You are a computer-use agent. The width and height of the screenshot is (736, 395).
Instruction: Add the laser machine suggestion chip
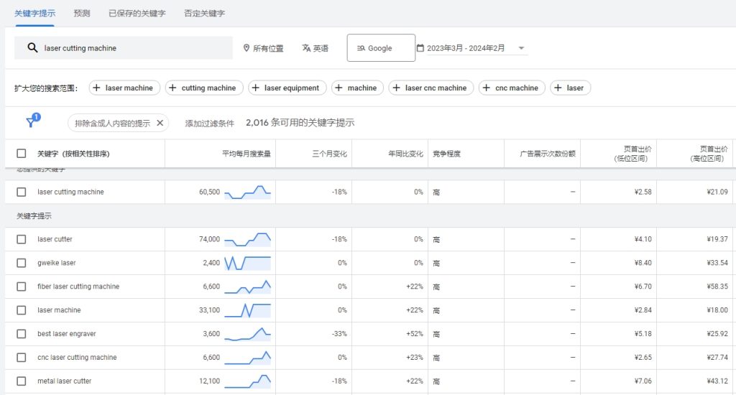[x=124, y=88]
